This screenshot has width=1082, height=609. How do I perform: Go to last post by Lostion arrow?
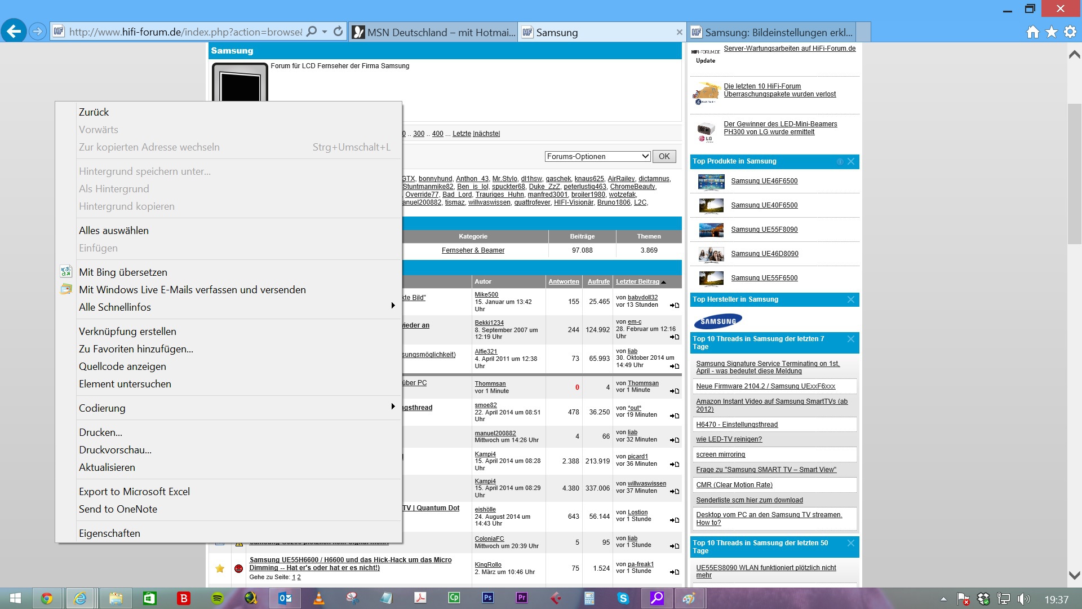[675, 520]
